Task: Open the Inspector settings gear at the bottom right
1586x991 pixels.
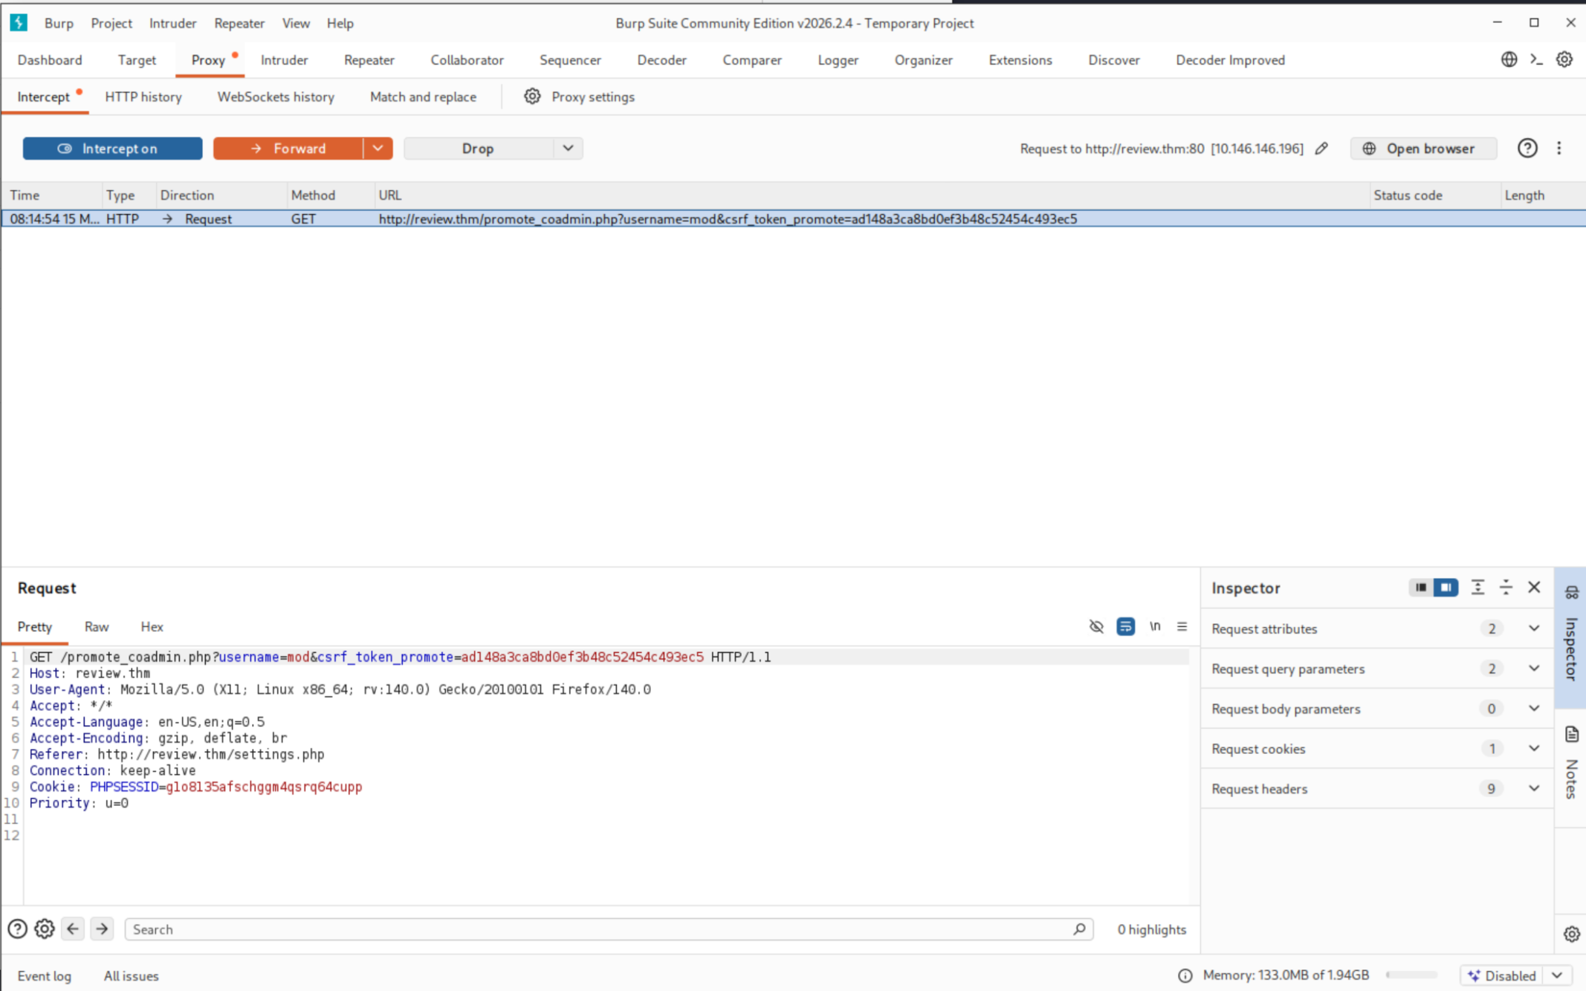Action: [x=1571, y=934]
